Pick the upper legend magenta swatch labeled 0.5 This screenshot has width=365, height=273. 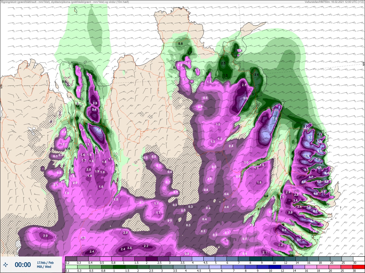click(106, 259)
